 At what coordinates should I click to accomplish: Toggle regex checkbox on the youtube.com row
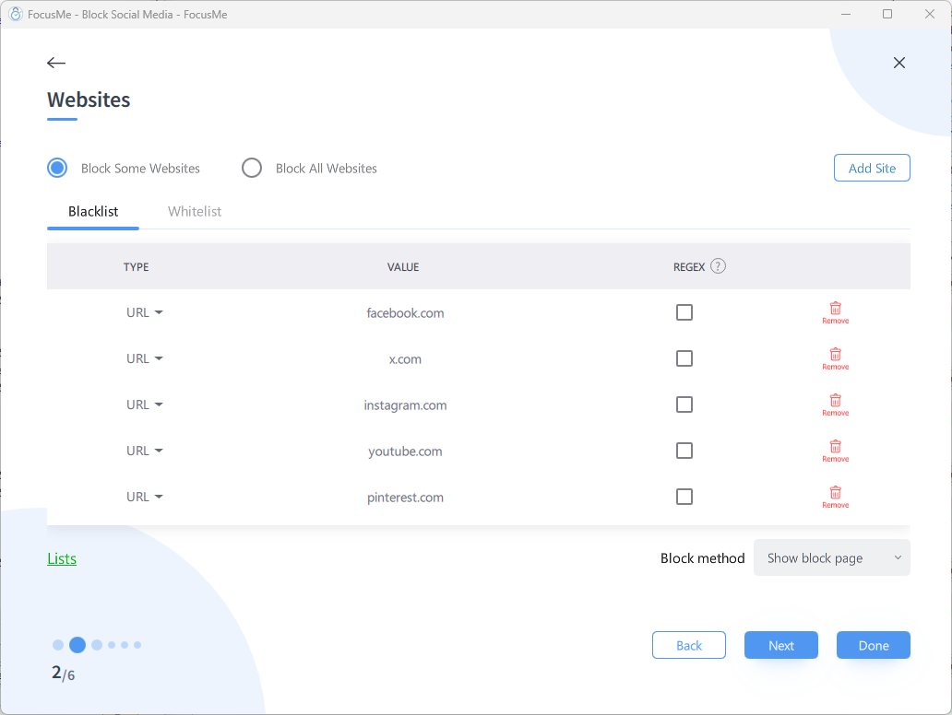point(684,451)
